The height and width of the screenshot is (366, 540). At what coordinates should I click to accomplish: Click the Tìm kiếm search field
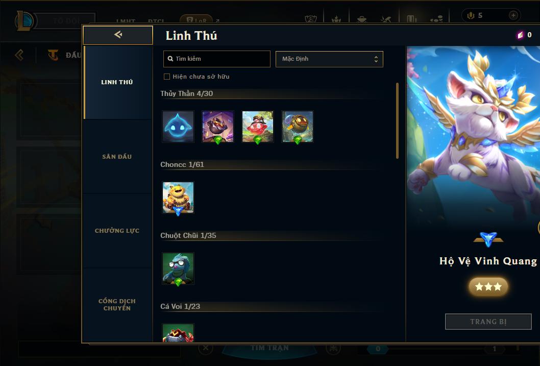(x=216, y=59)
